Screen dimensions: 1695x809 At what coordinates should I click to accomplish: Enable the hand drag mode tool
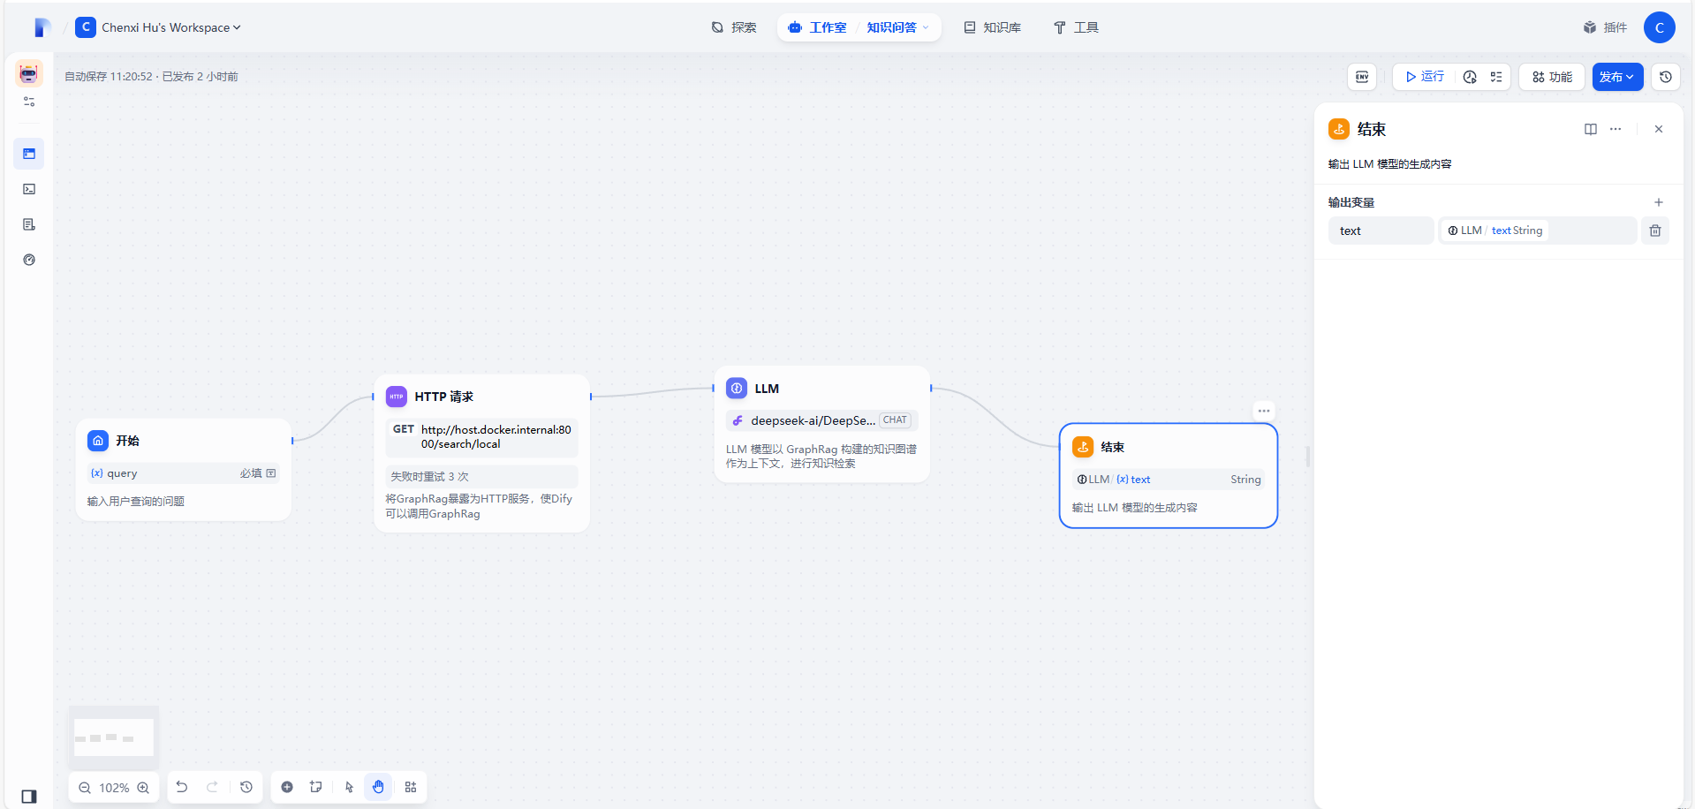pyautogui.click(x=378, y=787)
